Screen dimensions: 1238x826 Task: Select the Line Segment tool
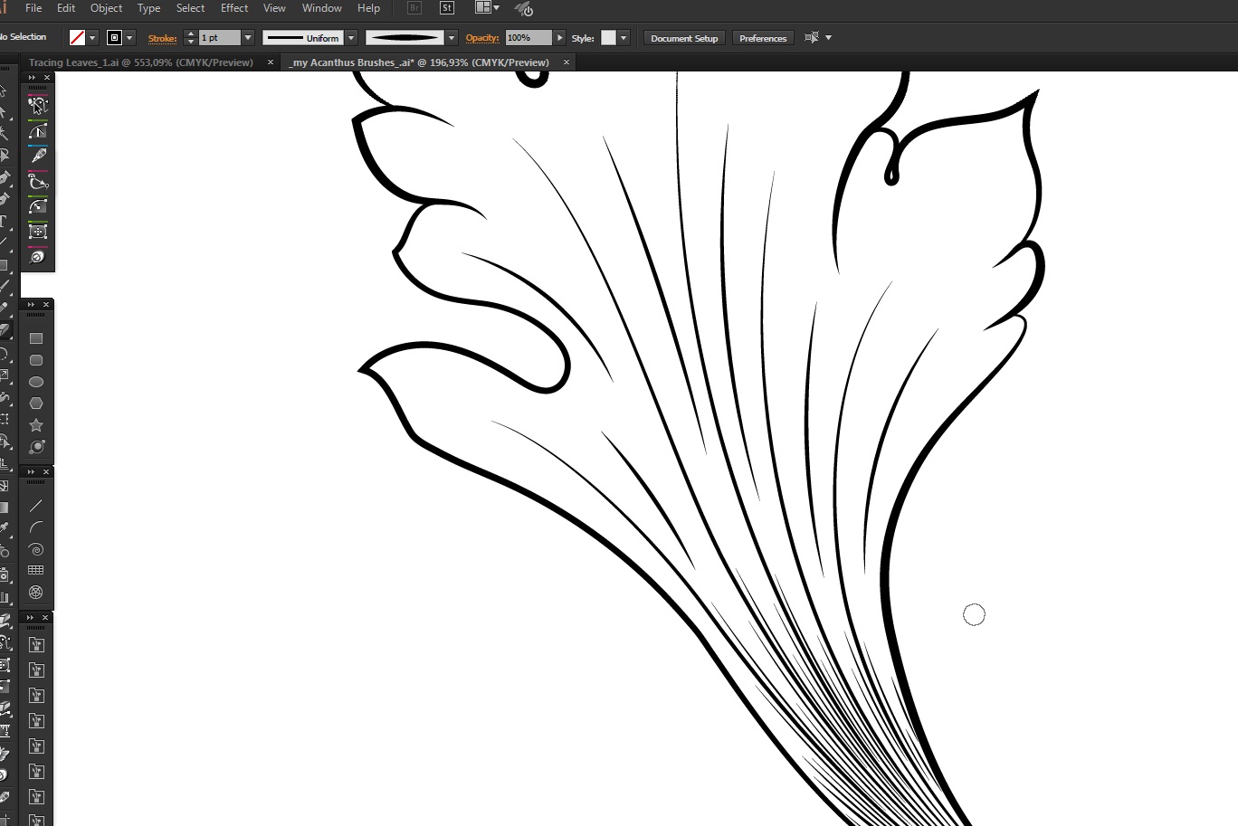[36, 506]
